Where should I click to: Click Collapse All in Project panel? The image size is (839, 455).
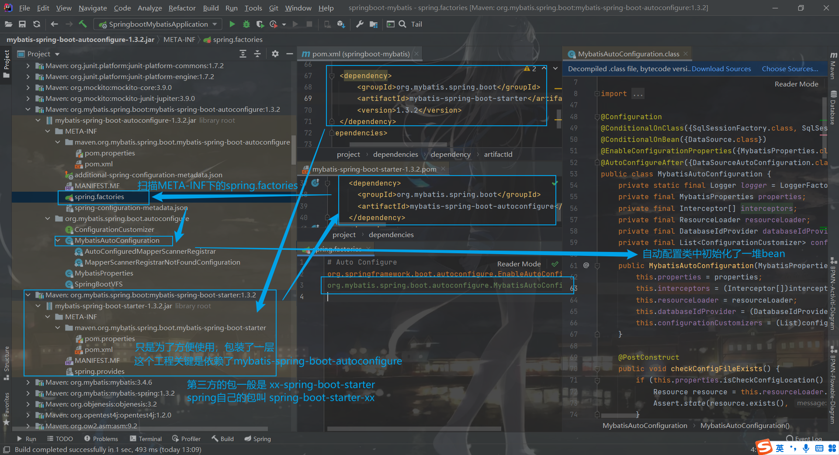[x=257, y=54]
